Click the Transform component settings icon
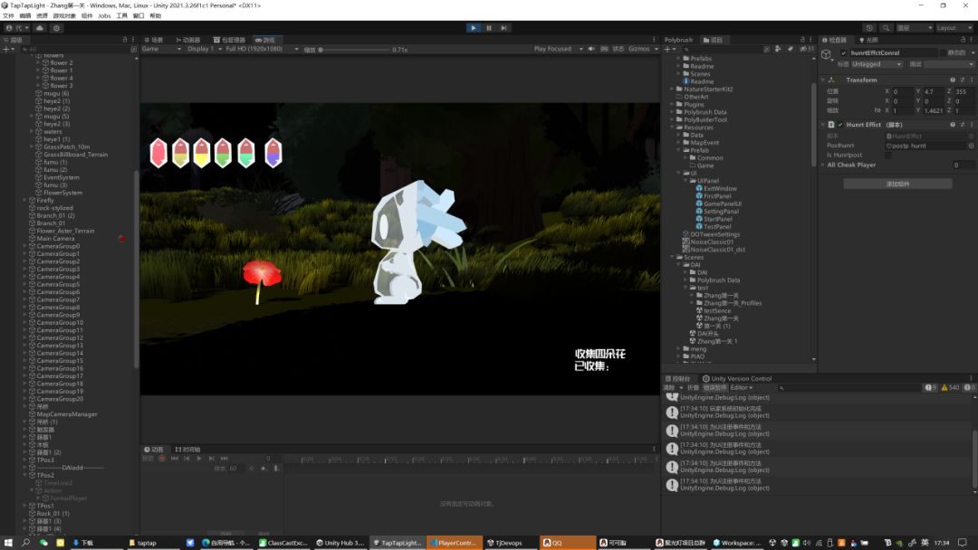Viewport: 978px width, 550px height. click(962, 80)
